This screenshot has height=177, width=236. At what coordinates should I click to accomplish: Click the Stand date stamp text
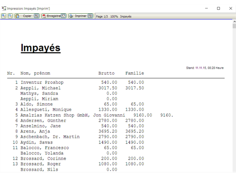coord(205,68)
